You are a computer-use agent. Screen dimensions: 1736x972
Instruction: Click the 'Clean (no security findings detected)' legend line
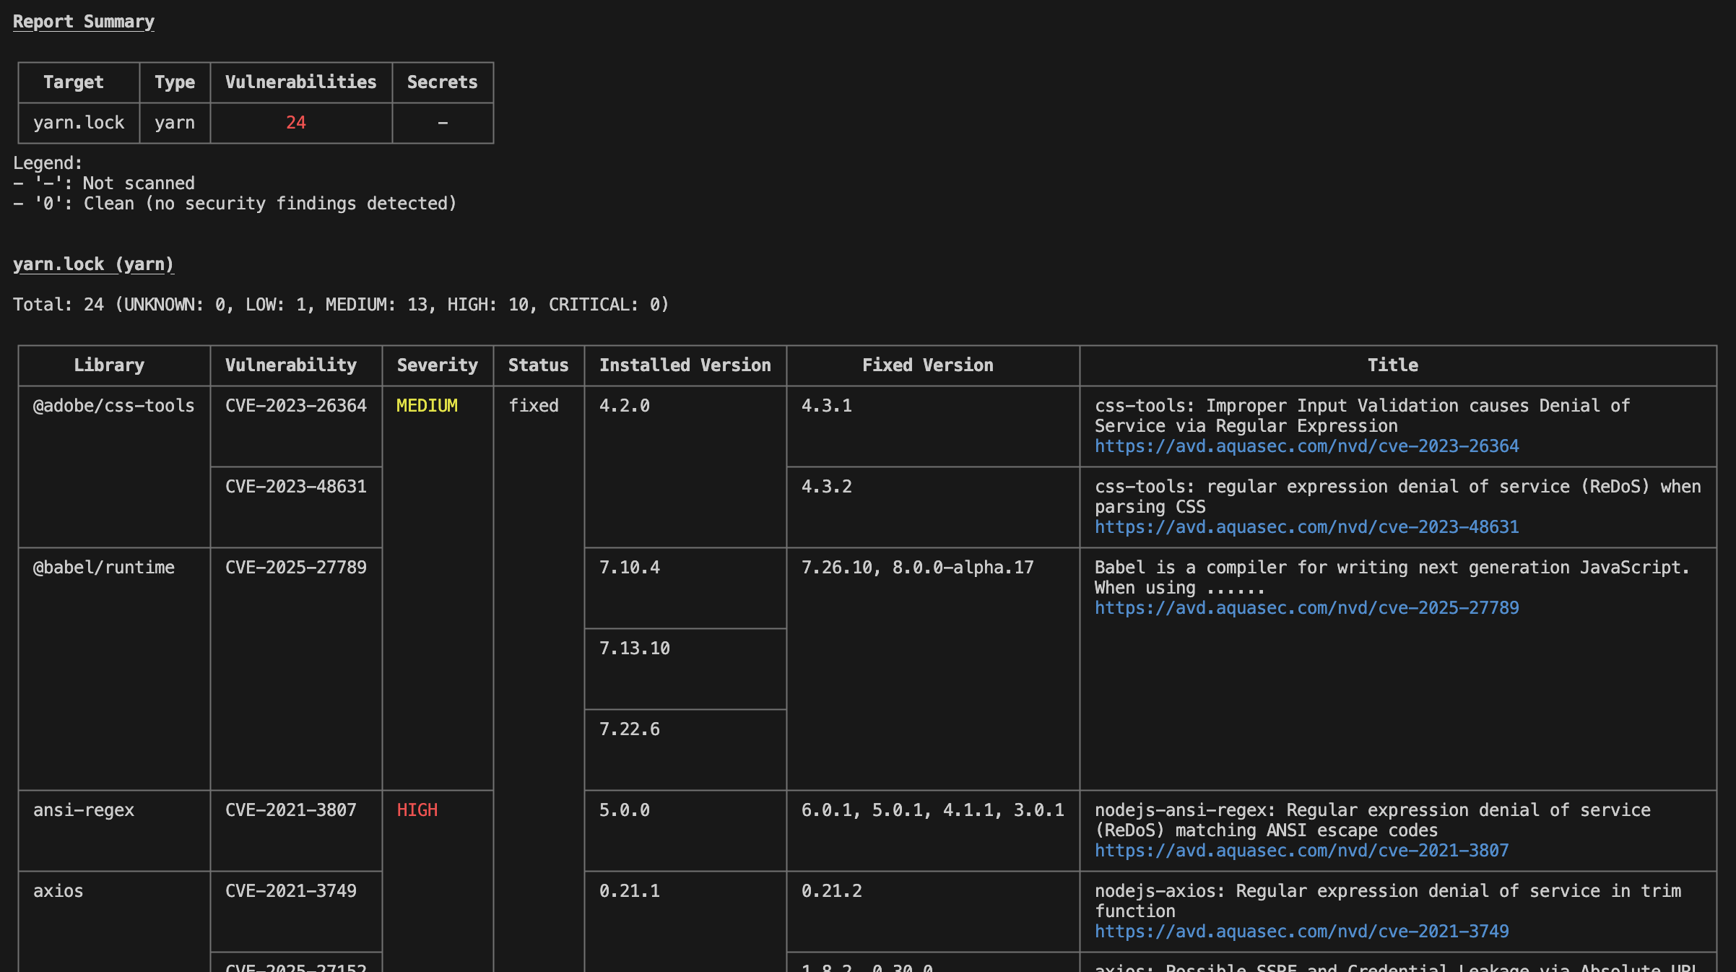pos(235,204)
